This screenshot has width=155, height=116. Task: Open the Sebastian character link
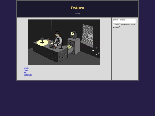(x=28, y=75)
